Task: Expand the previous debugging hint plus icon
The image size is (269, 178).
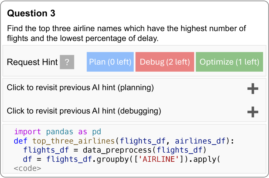Action: point(253,112)
